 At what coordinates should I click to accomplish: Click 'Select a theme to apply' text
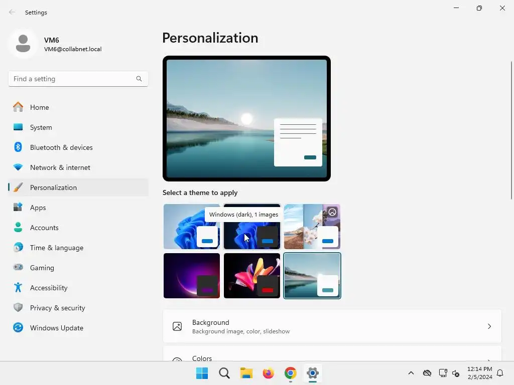click(x=200, y=192)
